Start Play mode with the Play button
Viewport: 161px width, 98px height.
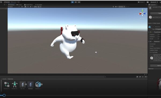click(x=72, y=2)
